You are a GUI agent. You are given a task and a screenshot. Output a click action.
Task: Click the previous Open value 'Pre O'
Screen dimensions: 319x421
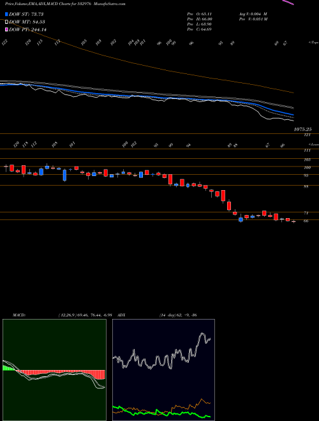pos(199,14)
